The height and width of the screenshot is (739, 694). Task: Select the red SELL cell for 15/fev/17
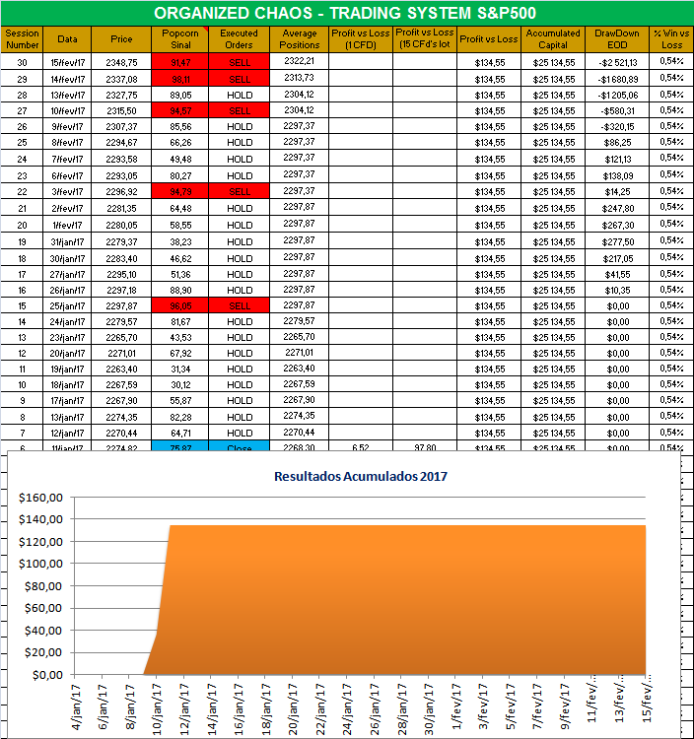239,62
